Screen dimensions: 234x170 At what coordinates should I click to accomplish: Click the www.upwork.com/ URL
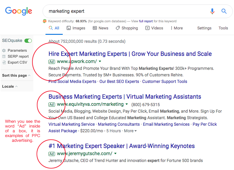pos(77,61)
